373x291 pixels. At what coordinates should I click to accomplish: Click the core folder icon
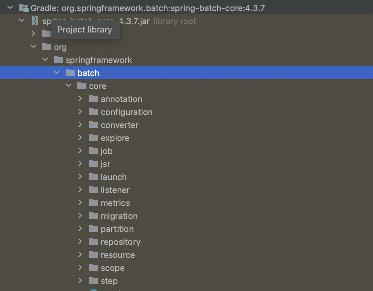82,86
